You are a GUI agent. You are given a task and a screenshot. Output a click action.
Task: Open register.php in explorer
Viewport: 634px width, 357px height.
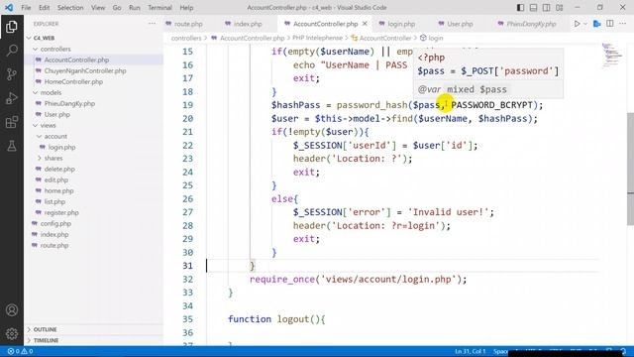point(61,213)
